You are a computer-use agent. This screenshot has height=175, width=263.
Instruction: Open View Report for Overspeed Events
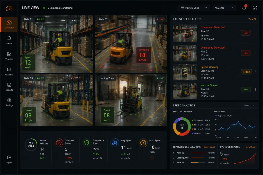251,147
